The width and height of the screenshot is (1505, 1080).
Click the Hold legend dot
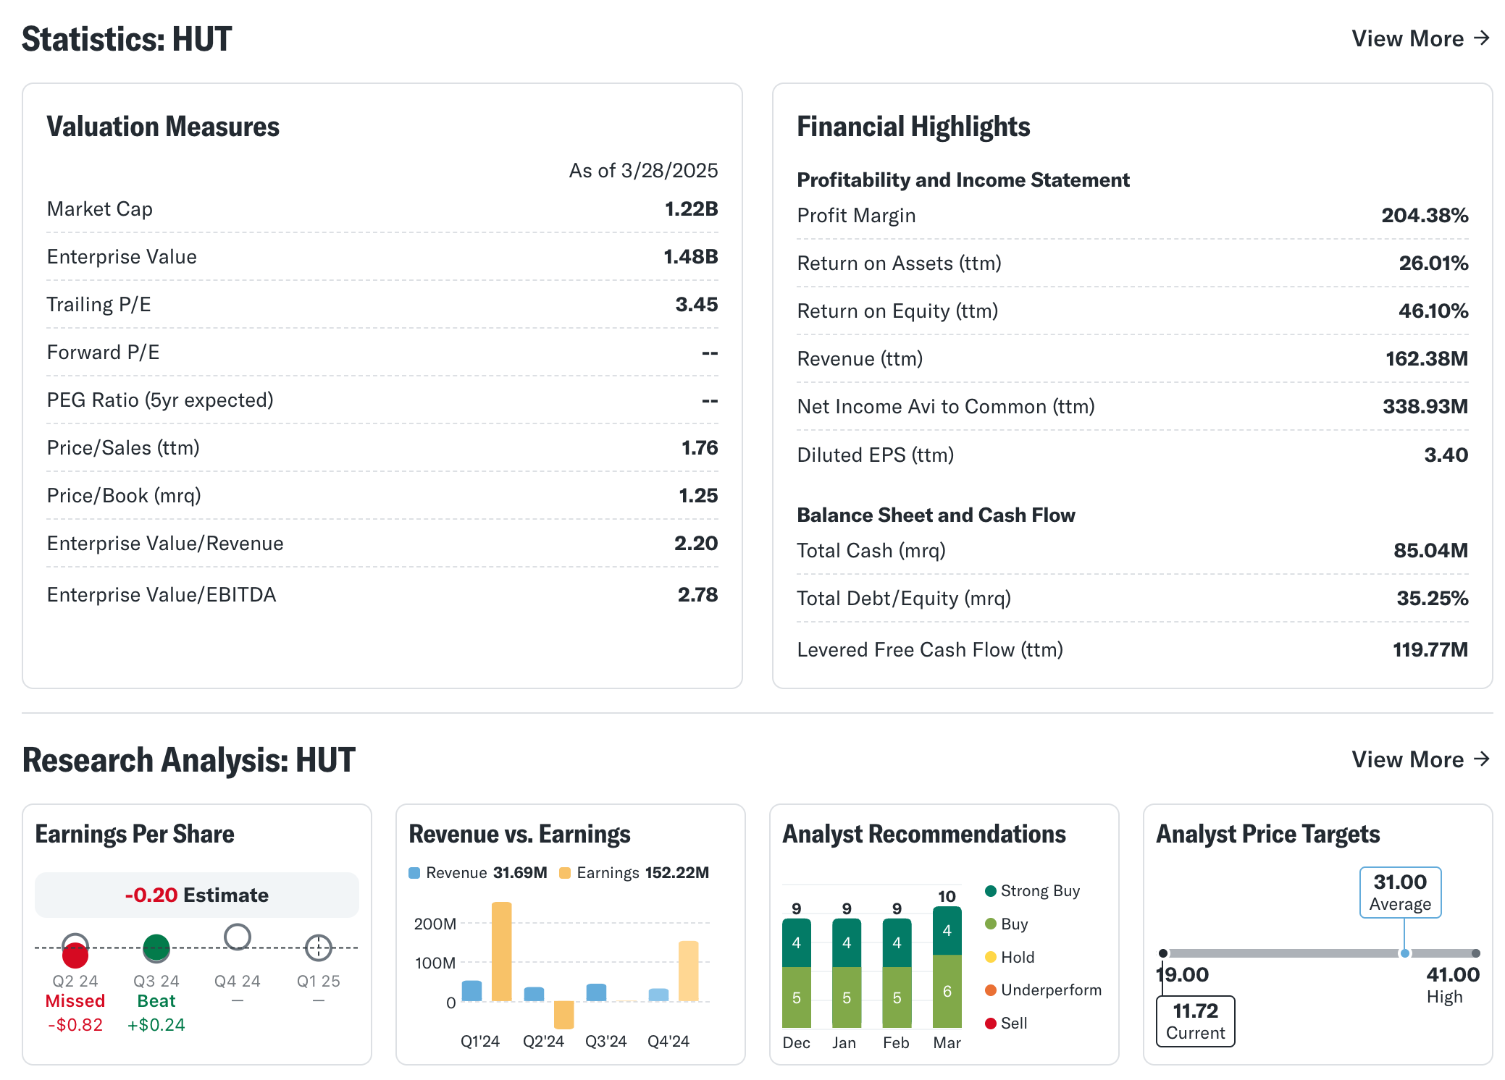click(991, 958)
